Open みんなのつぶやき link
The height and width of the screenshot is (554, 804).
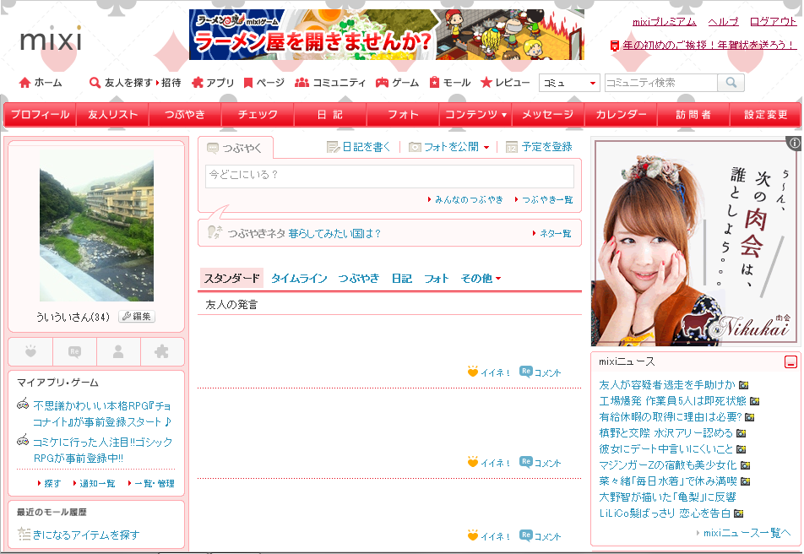(x=469, y=199)
